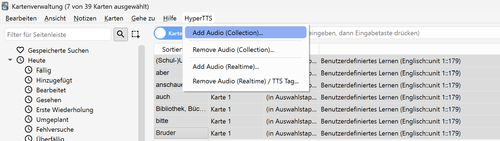Open the Notizen menu
The image size is (500, 141).
click(85, 18)
